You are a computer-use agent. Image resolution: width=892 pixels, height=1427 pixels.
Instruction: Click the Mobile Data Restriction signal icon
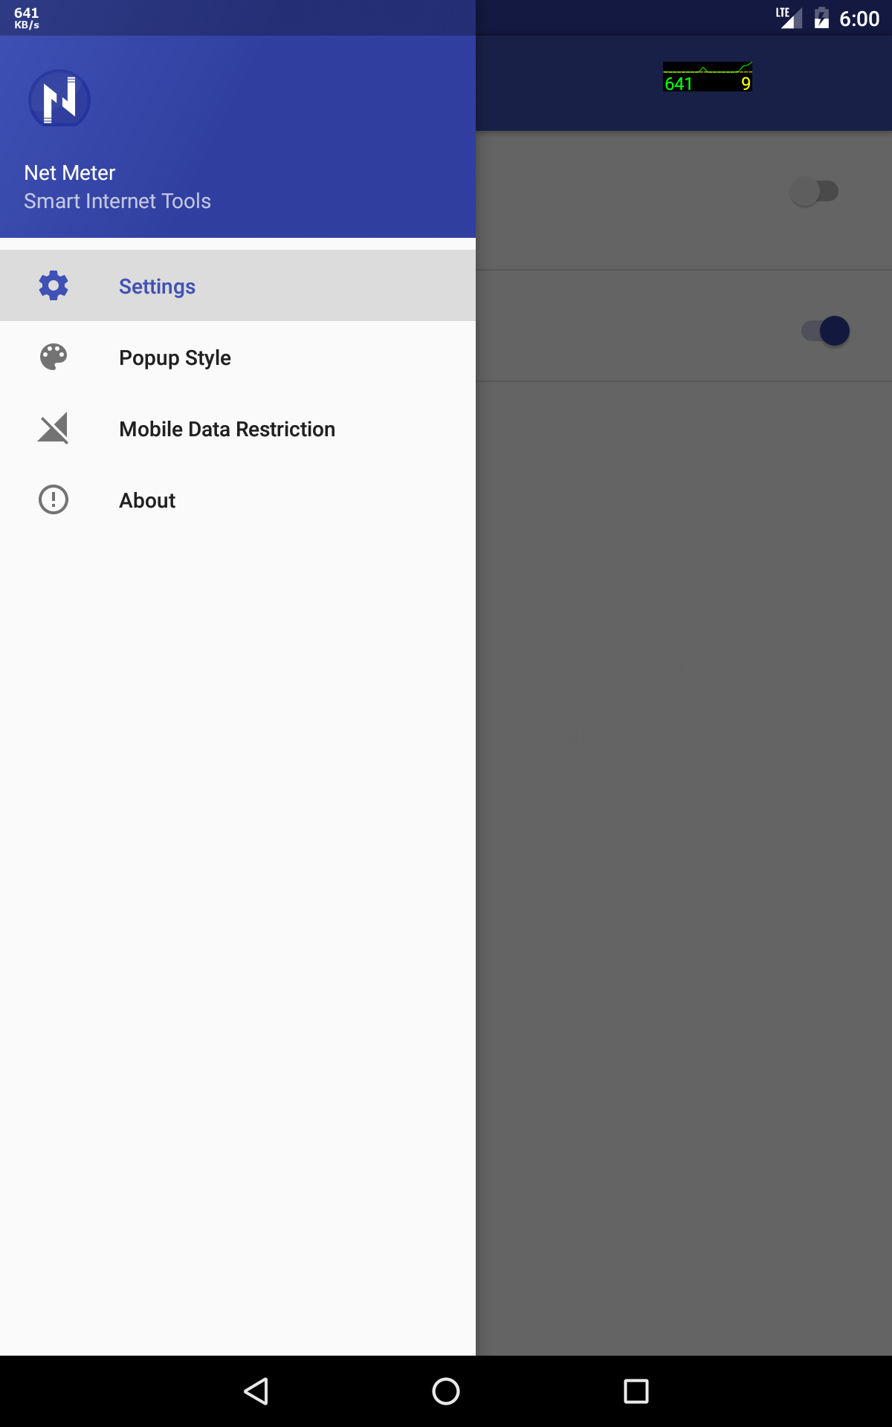click(54, 428)
